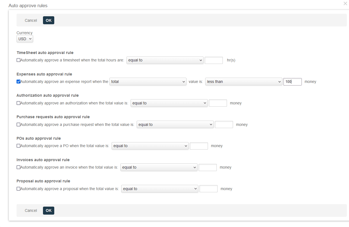Click the authorization money value input field
This screenshot has height=227, width=349.
(218, 103)
